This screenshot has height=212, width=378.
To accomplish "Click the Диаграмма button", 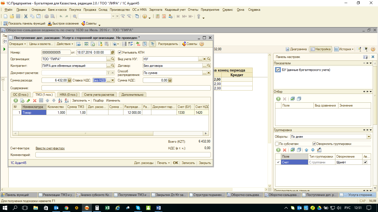I will pos(296,49).
